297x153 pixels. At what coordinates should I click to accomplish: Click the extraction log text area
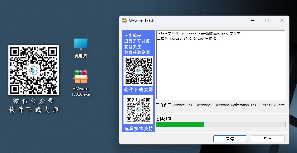tap(221, 65)
